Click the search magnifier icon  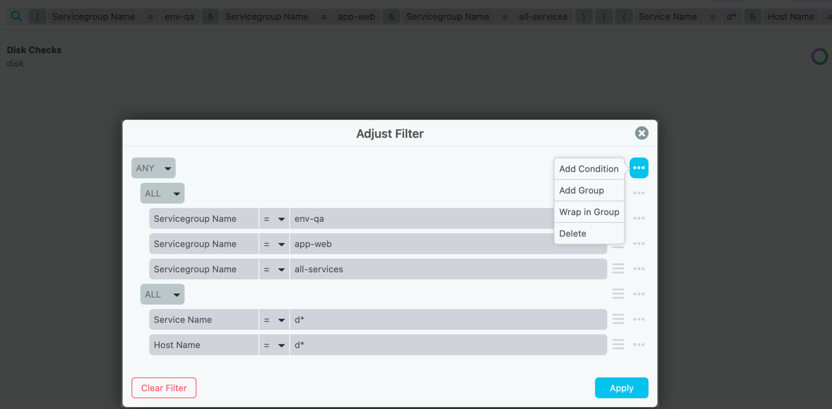pos(16,16)
